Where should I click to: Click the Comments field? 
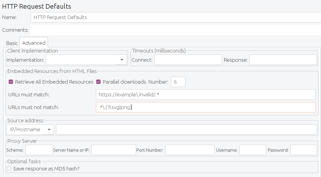click(116, 30)
